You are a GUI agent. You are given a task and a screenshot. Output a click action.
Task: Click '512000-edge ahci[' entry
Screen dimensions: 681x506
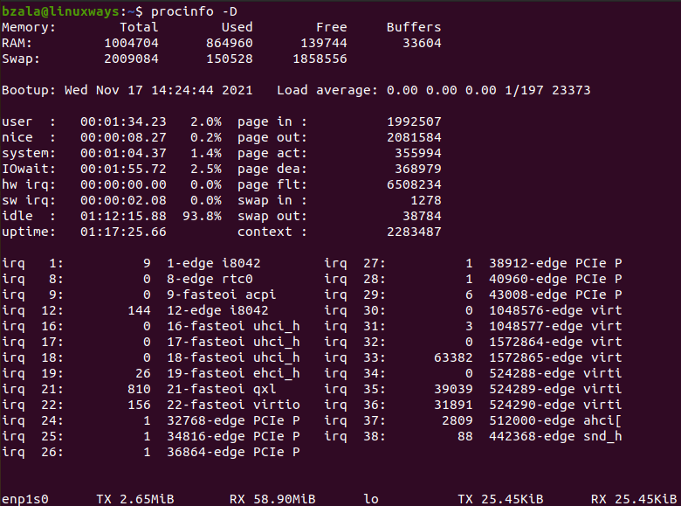coord(555,421)
